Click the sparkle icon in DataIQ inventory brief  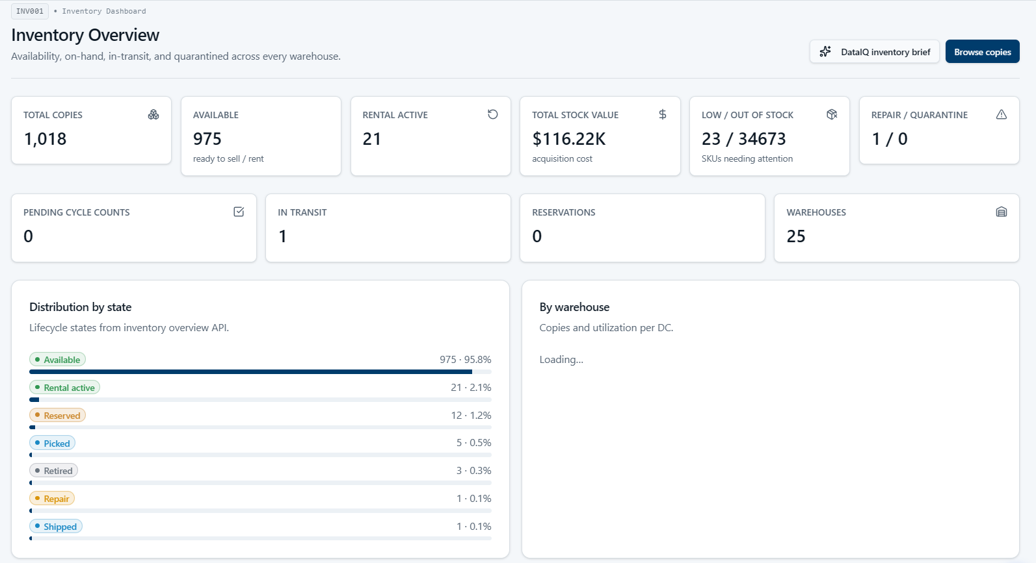[825, 51]
